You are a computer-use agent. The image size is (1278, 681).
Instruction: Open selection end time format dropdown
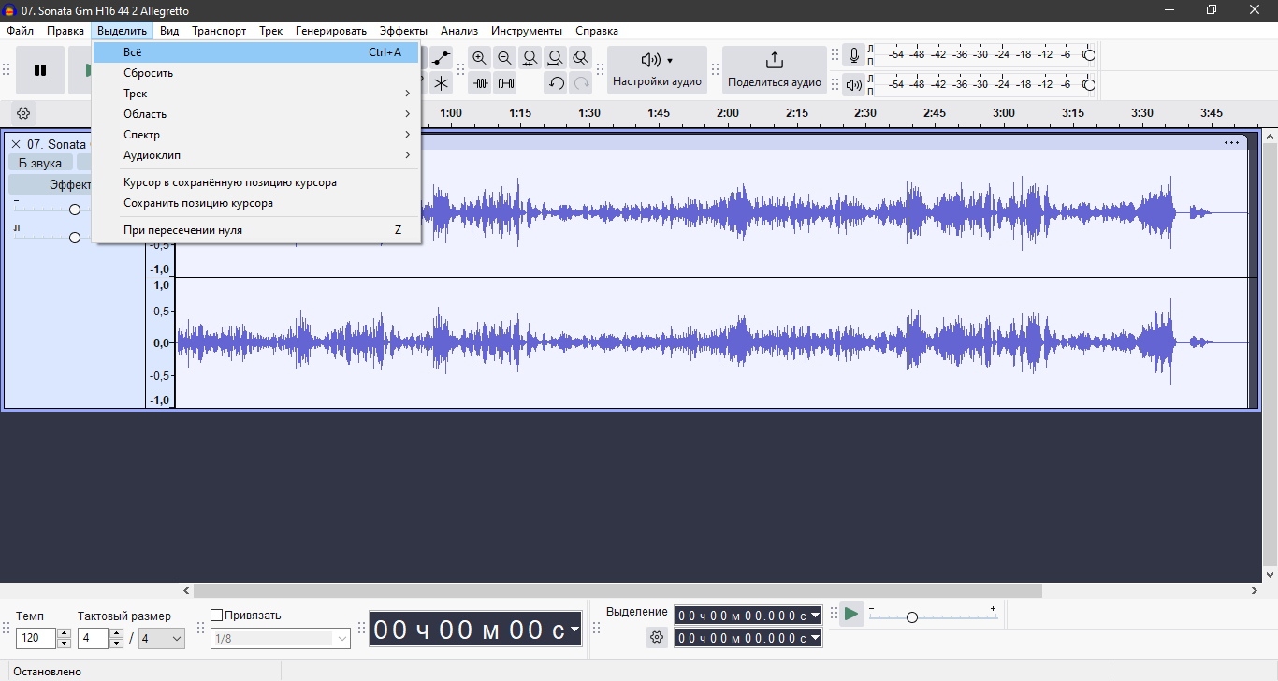tap(815, 638)
